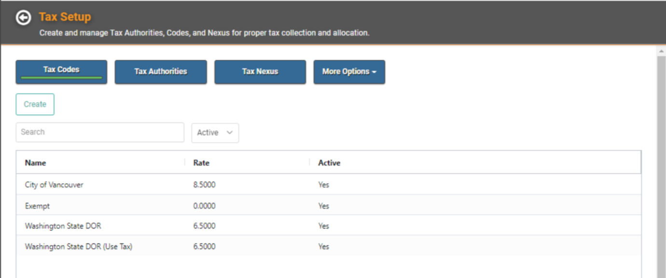Select the City of Vancouver row

pos(329,185)
